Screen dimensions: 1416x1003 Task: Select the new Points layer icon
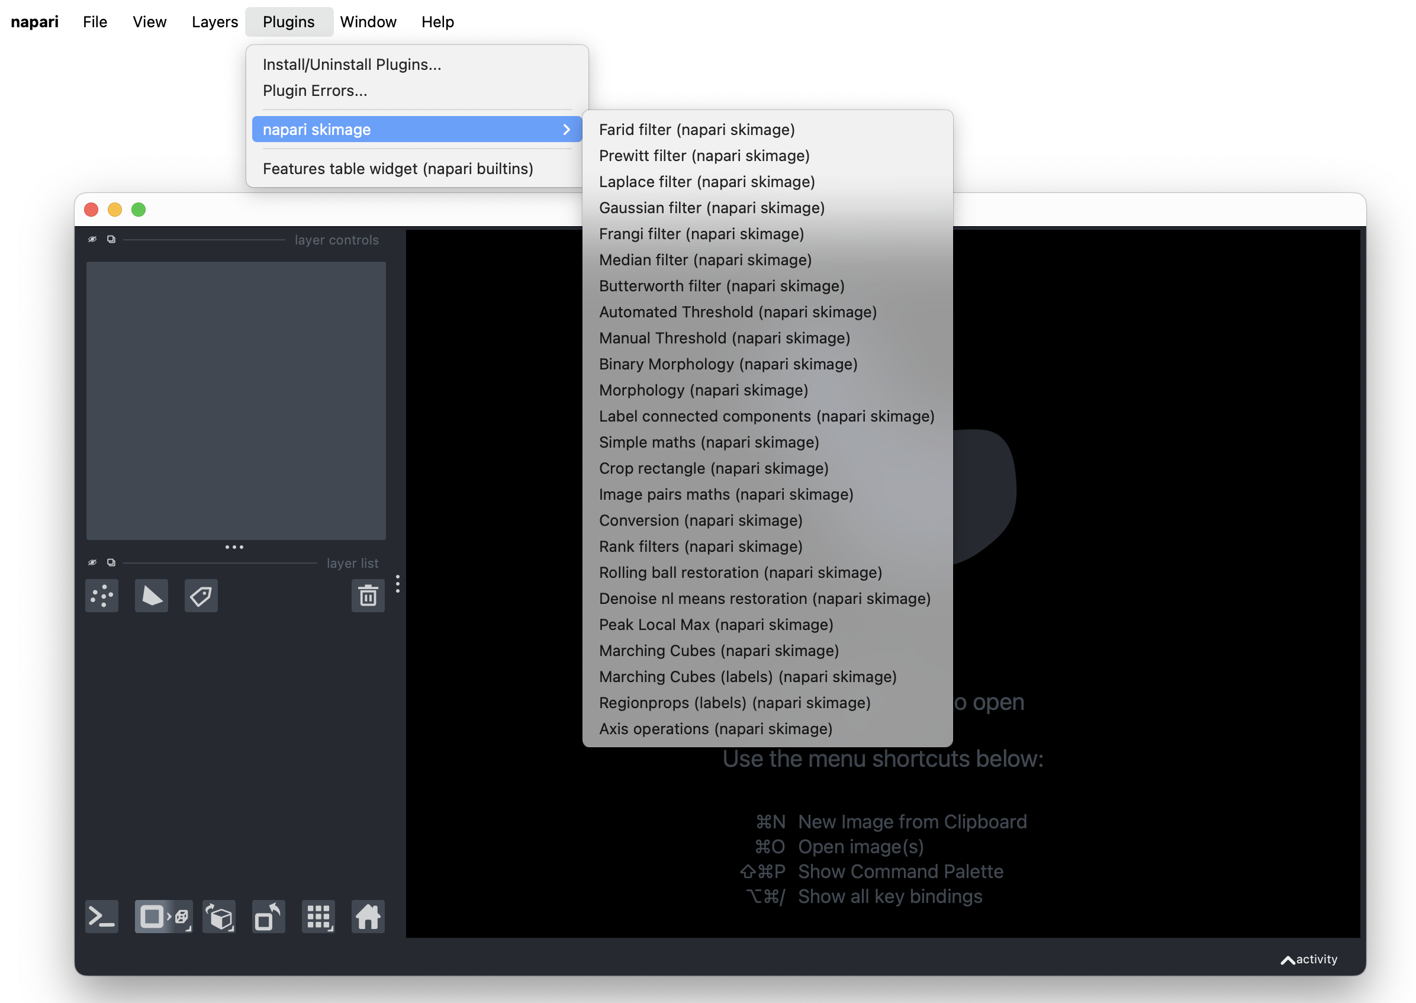(102, 596)
